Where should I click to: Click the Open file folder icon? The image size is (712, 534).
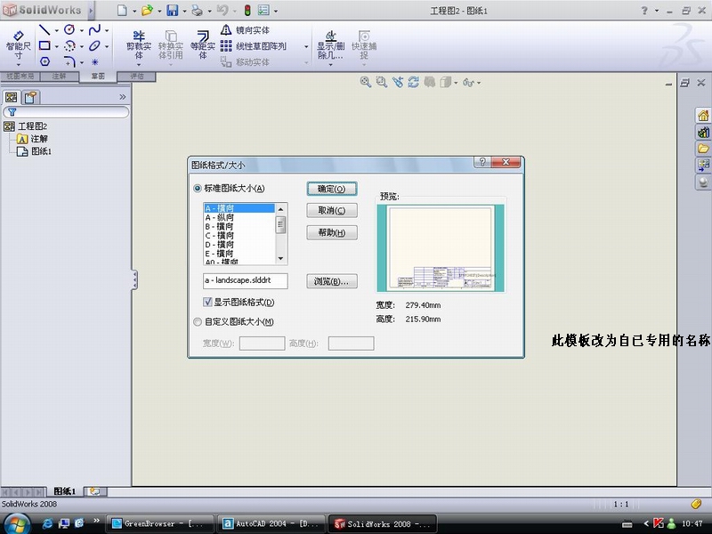click(147, 10)
